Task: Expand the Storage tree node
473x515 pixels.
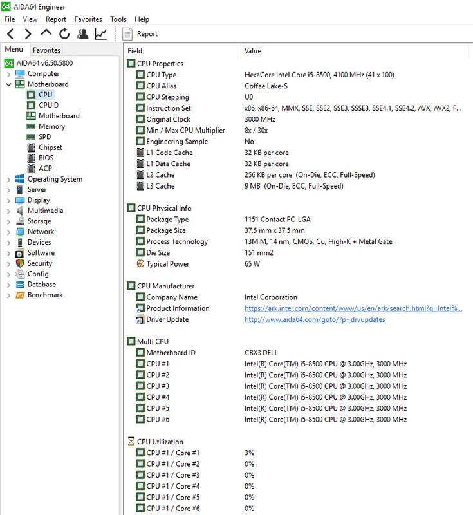Action: (x=8, y=221)
